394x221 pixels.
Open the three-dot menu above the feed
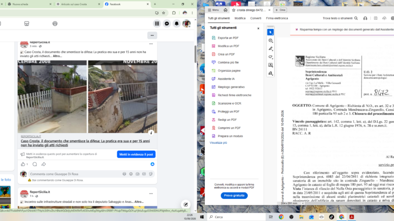tap(152, 35)
